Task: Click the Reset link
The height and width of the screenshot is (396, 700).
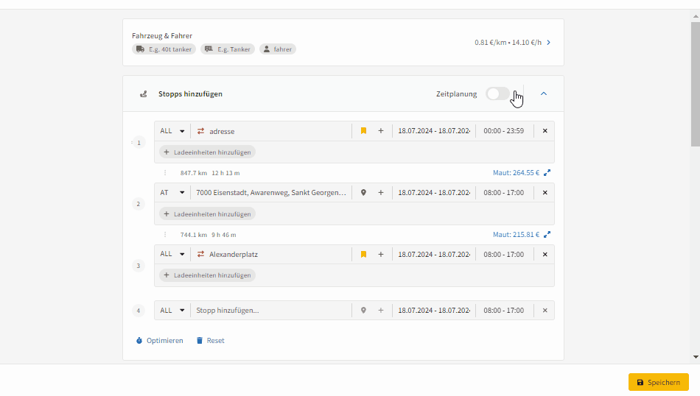Action: tap(210, 341)
